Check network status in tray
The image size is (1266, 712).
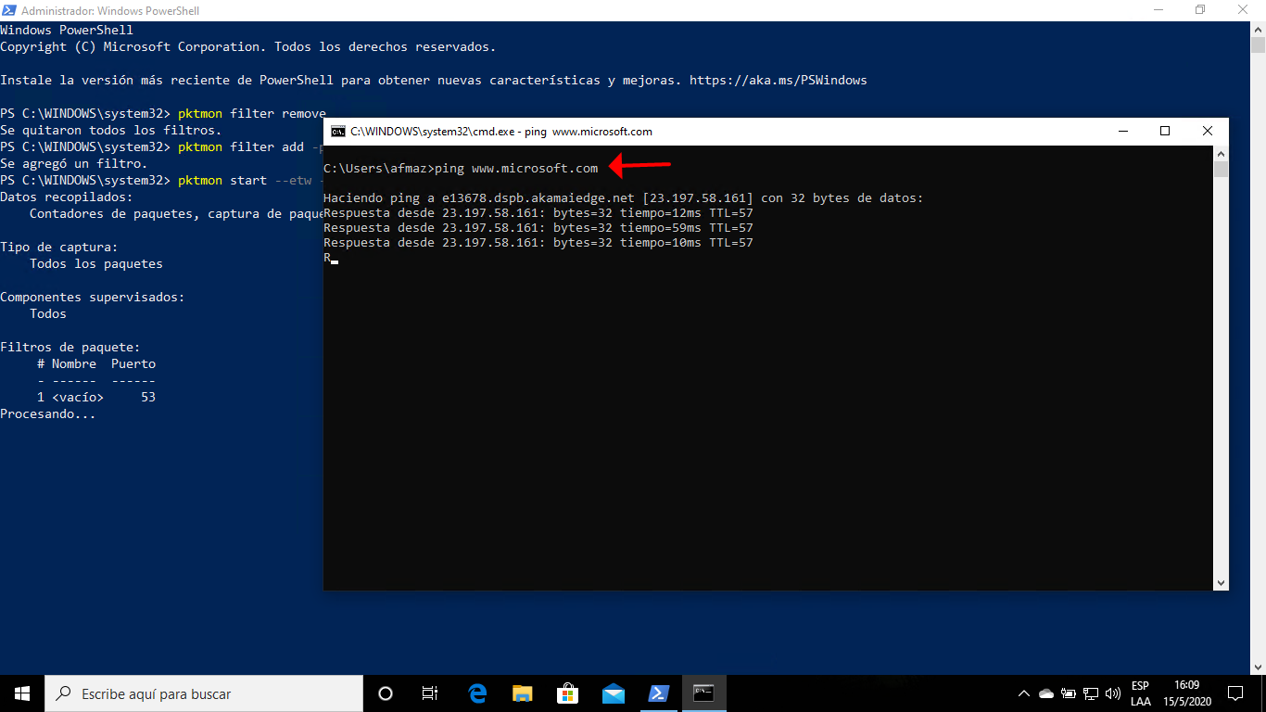point(1091,693)
